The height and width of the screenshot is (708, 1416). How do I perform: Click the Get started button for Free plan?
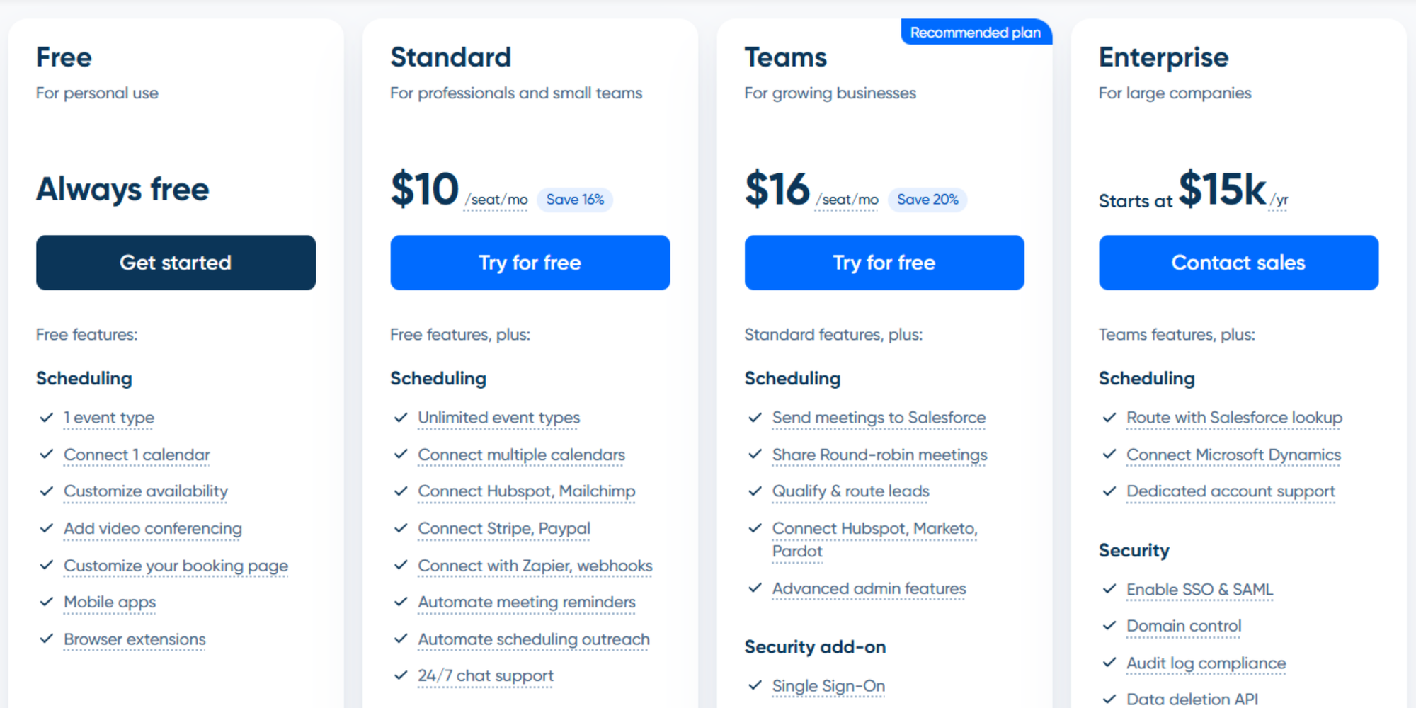point(175,263)
